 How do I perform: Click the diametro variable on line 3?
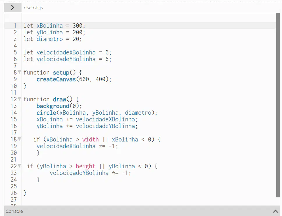click(50, 39)
